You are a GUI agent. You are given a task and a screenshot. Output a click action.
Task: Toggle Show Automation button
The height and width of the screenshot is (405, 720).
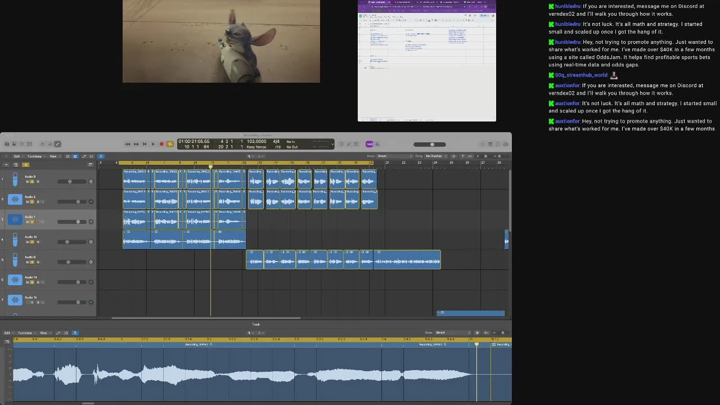click(84, 156)
